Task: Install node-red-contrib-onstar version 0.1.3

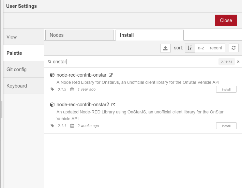Action: pyautogui.click(x=226, y=89)
